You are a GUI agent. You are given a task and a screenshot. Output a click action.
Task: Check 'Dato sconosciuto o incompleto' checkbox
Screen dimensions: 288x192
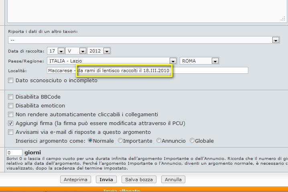[11, 81]
